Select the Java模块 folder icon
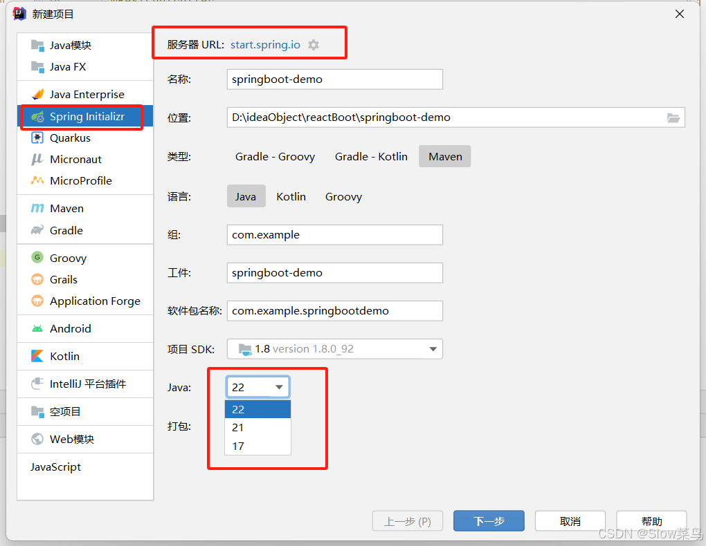 coord(37,45)
